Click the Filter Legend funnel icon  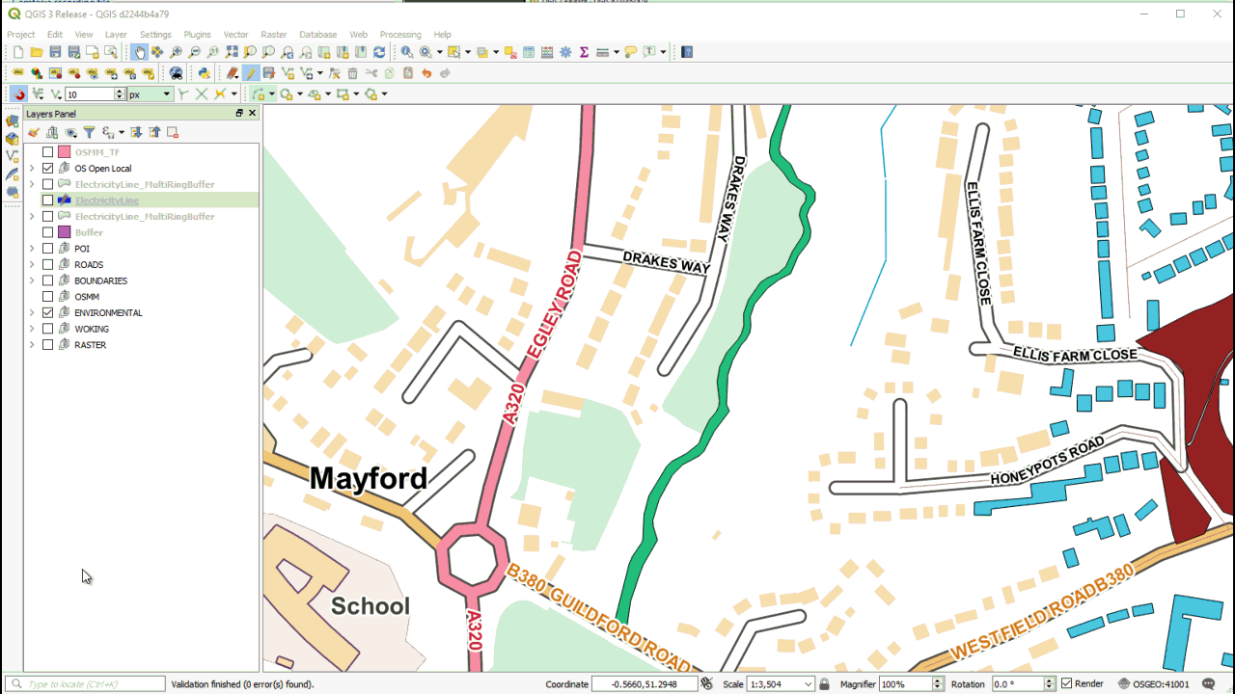89,132
